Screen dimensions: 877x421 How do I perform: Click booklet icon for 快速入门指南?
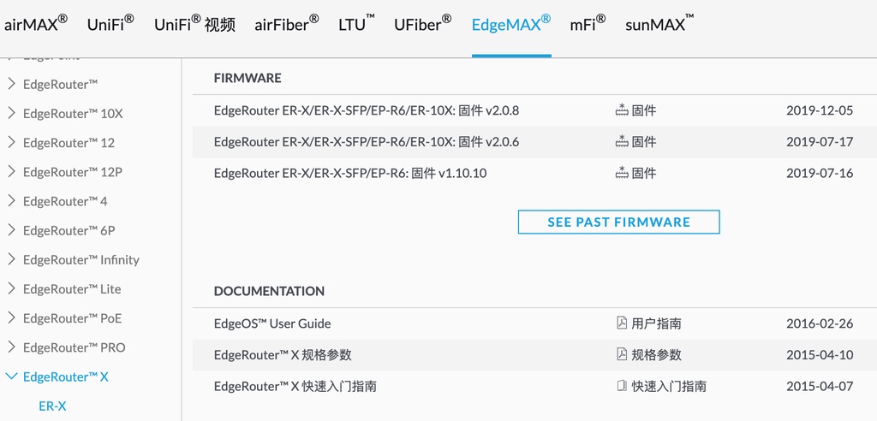pos(622,386)
